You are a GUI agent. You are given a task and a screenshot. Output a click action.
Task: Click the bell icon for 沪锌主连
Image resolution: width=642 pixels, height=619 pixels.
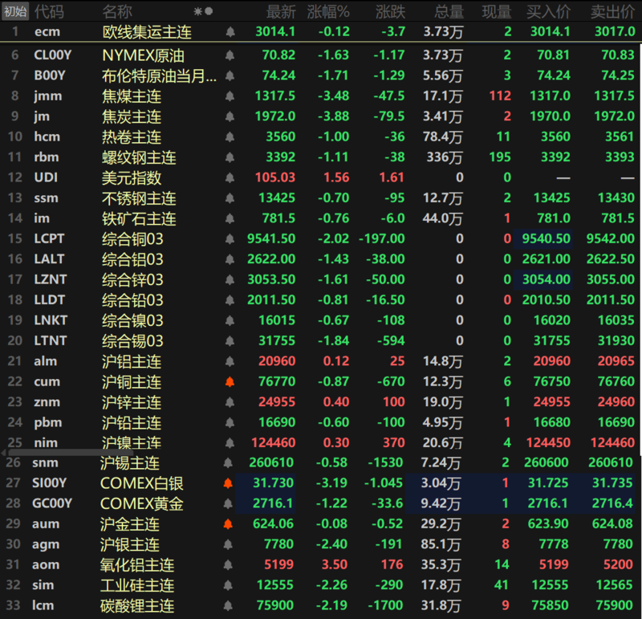tap(230, 402)
